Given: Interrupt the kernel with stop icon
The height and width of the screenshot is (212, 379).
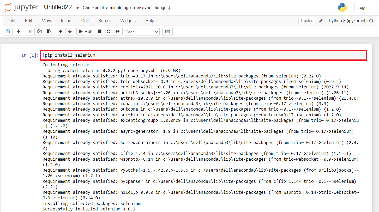Looking at the screenshot, I should [99, 31].
